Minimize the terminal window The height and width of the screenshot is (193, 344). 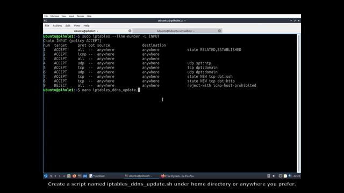tap(291, 20)
